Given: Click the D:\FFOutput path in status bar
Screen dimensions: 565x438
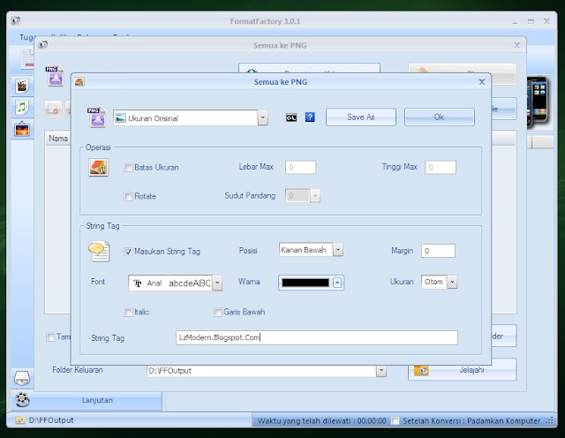Looking at the screenshot, I should 51,420.
